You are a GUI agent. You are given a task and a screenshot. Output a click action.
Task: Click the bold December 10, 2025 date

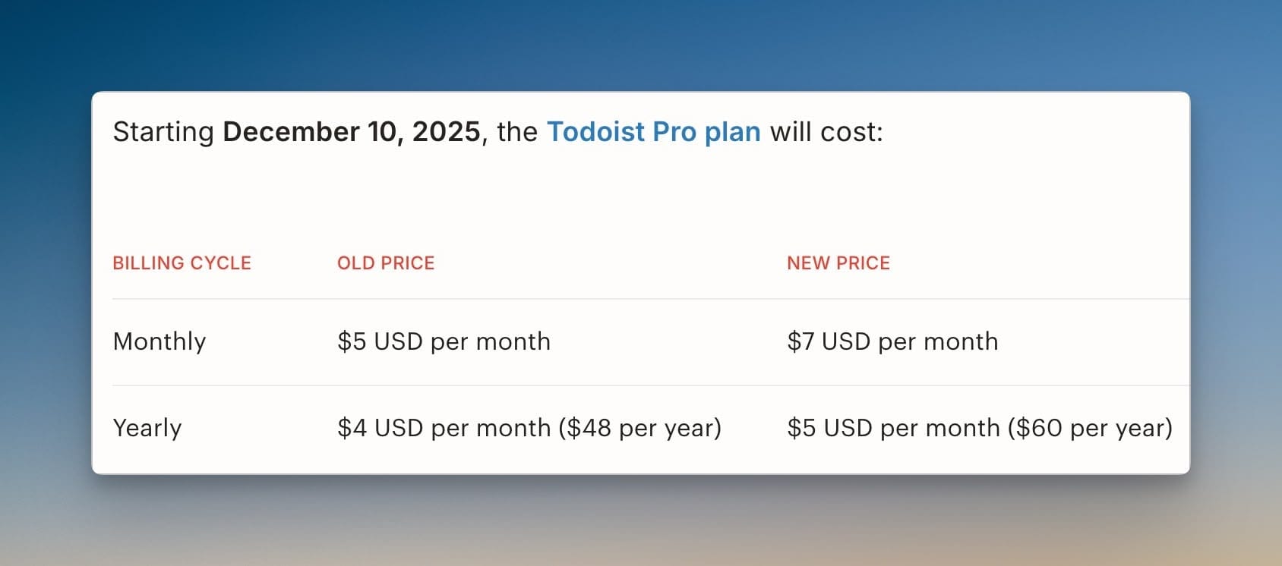pos(351,132)
